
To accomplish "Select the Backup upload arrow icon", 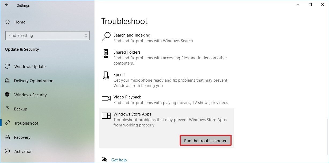I will click(x=7, y=109).
